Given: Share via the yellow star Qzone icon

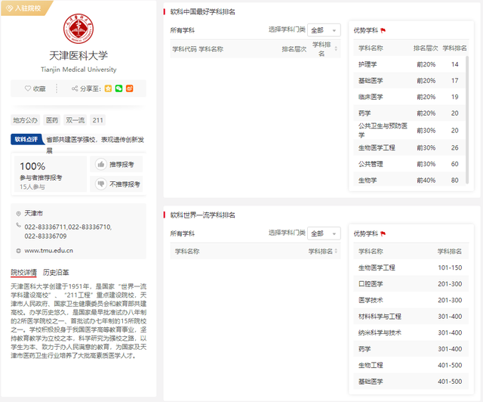Looking at the screenshot, I should click(108, 88).
